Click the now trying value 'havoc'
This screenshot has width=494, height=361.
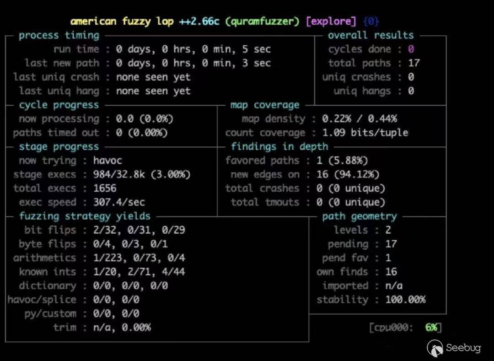pos(107,160)
